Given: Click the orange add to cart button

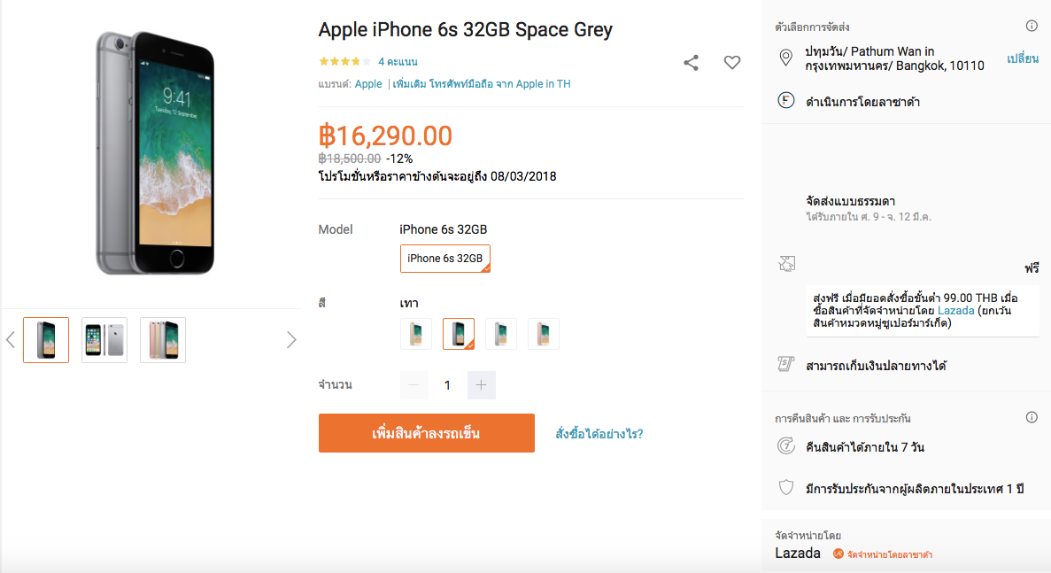Looking at the screenshot, I should [x=426, y=433].
